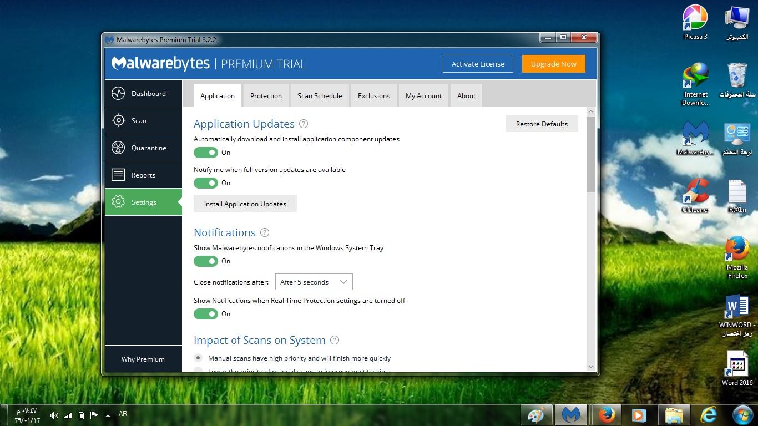Click the scrollbar up arrow
This screenshot has width=758, height=426.
click(590, 111)
